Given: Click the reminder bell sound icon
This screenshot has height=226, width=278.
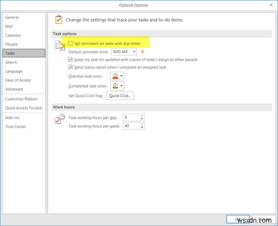Looking at the screenshot, I should (x=142, y=52).
